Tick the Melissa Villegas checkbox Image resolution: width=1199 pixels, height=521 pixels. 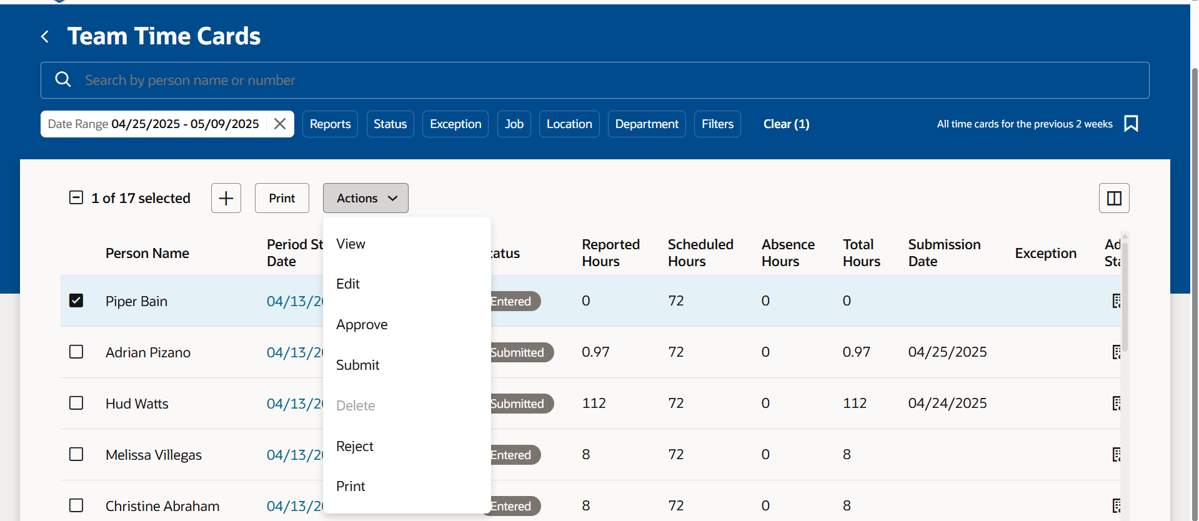[x=76, y=454]
